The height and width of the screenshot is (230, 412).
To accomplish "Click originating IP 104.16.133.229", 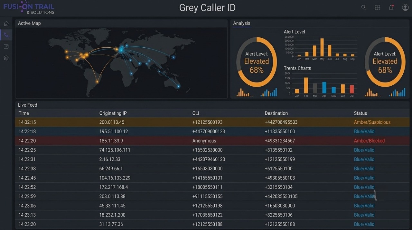I will (115, 178).
